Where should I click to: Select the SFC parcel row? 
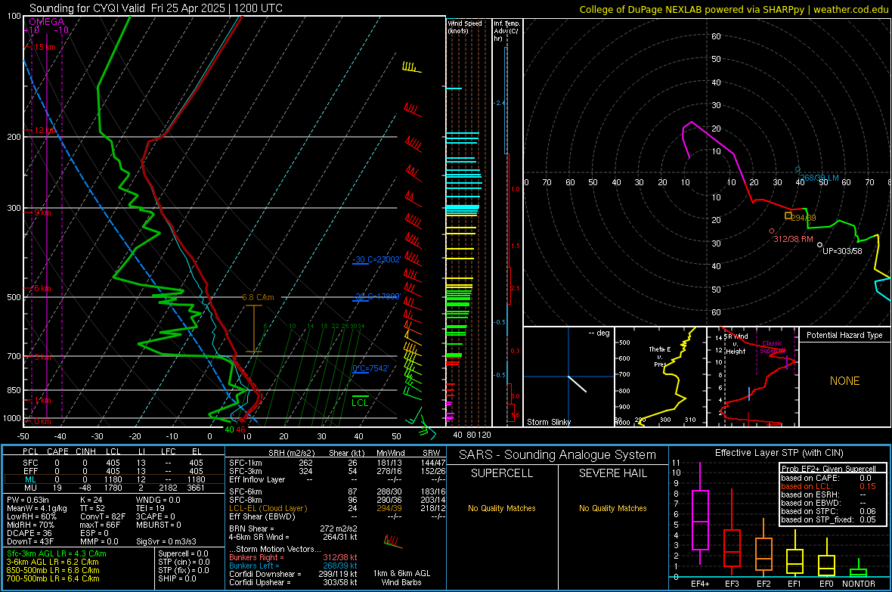pos(114,463)
